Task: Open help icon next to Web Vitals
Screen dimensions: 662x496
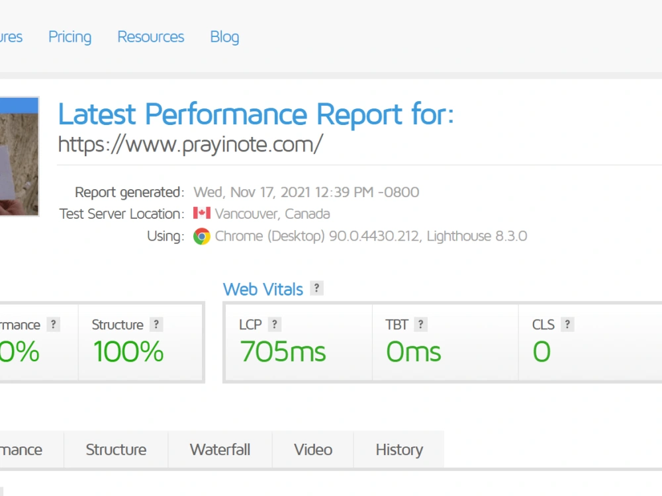Action: [x=316, y=288]
